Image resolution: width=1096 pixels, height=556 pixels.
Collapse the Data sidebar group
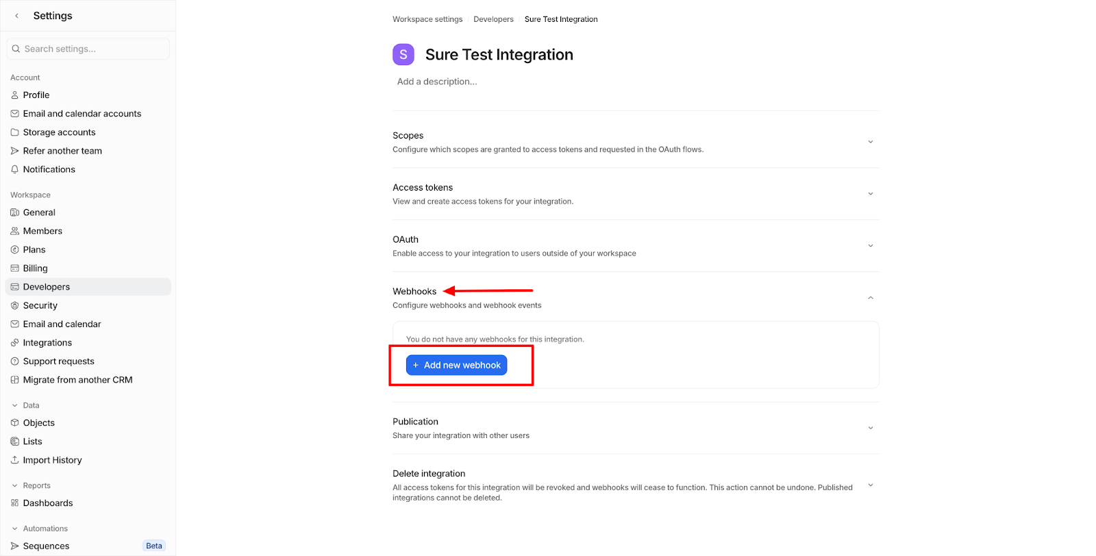14,406
